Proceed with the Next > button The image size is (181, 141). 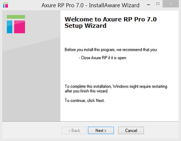coord(101,131)
